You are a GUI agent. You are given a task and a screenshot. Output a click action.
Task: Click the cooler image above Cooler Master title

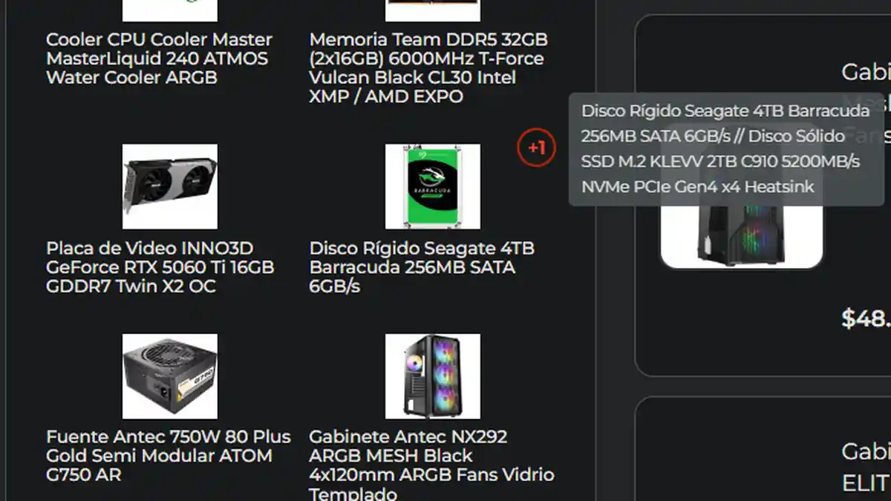[170, 10]
